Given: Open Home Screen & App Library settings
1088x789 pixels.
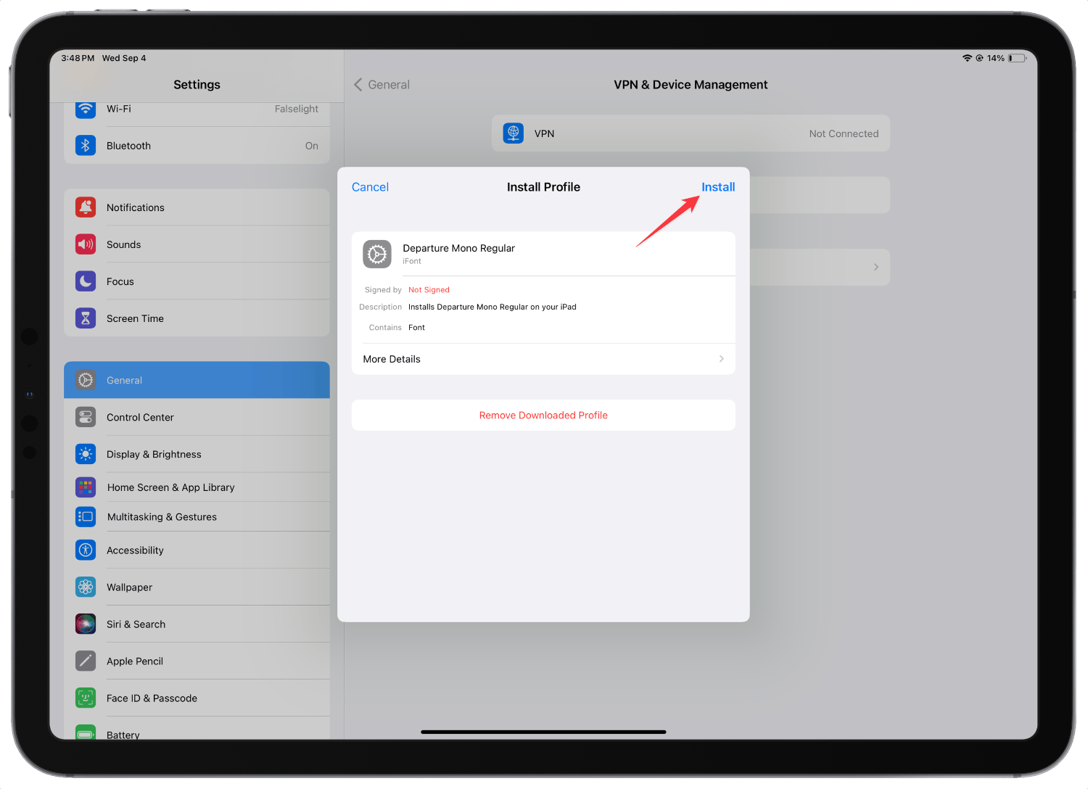Looking at the screenshot, I should [x=197, y=487].
